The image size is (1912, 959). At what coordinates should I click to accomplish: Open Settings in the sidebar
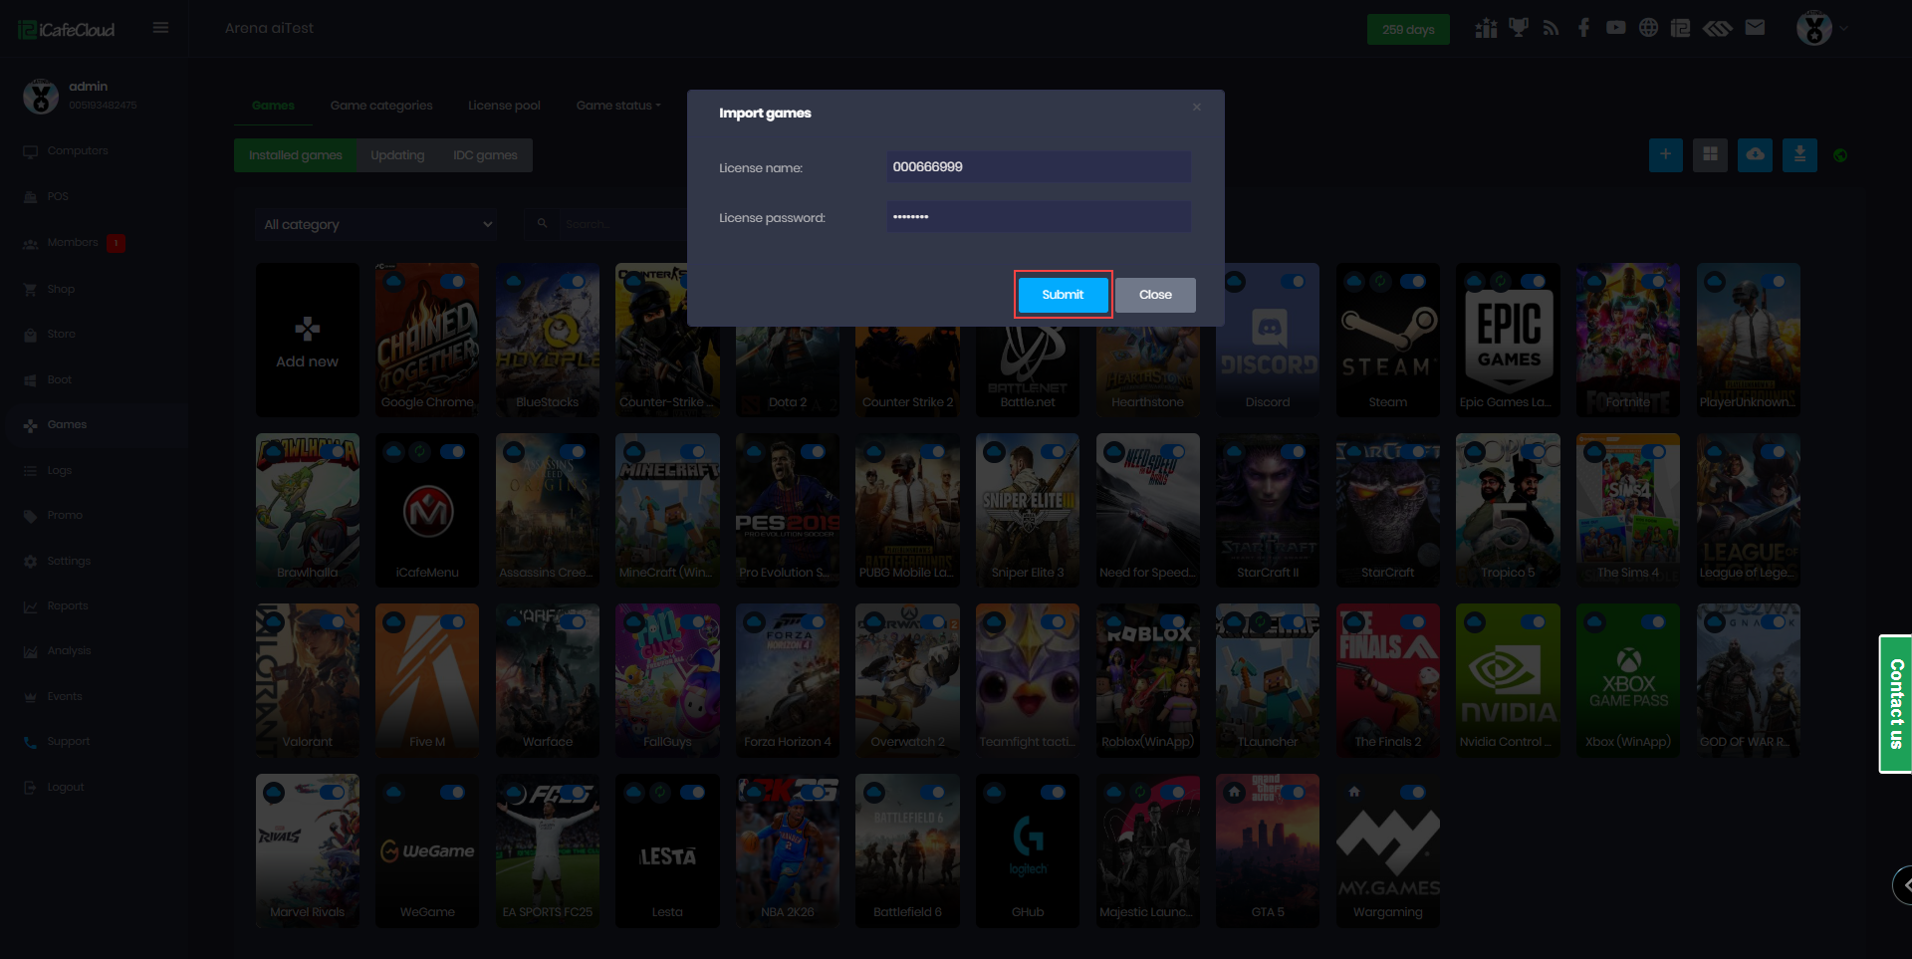point(69,562)
